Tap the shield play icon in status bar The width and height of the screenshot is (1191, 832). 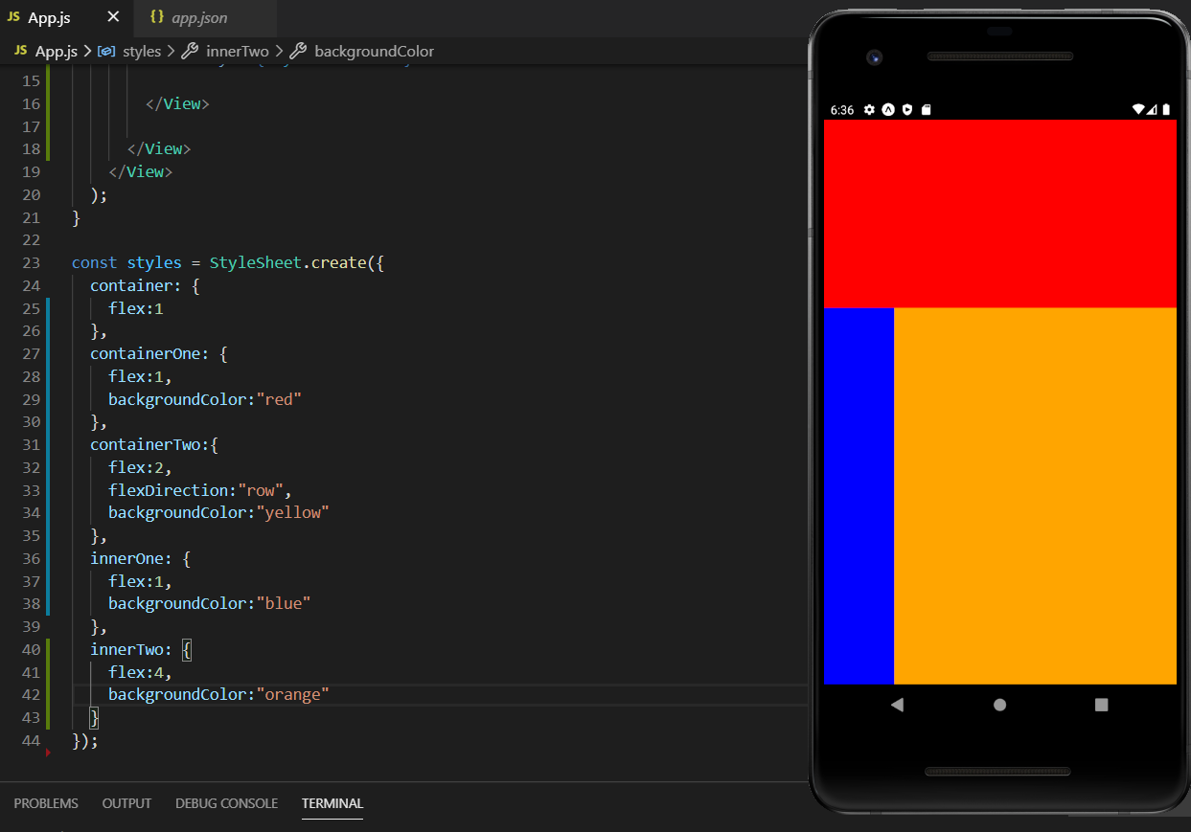[x=906, y=110]
